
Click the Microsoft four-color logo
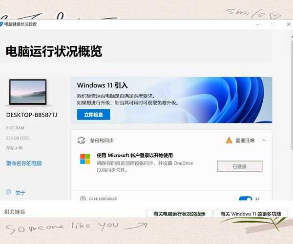tap(85, 159)
